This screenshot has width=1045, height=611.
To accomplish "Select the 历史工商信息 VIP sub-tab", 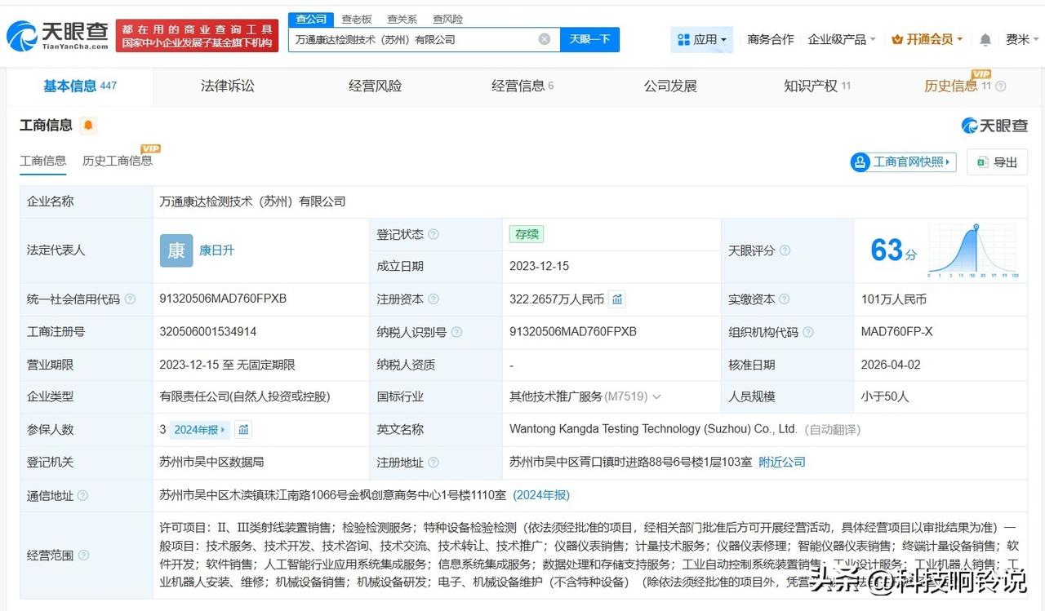I will [118, 161].
